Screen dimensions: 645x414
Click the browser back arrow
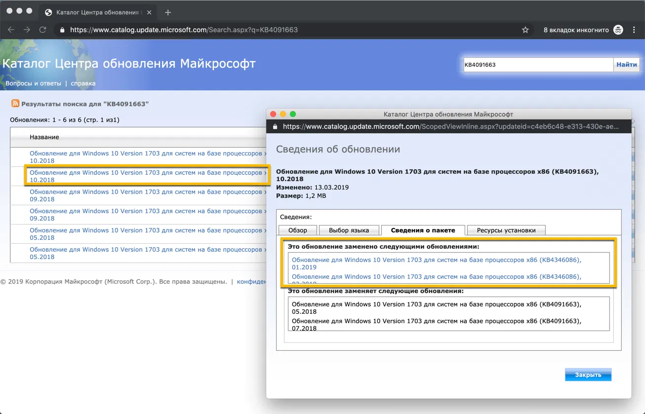(x=11, y=30)
